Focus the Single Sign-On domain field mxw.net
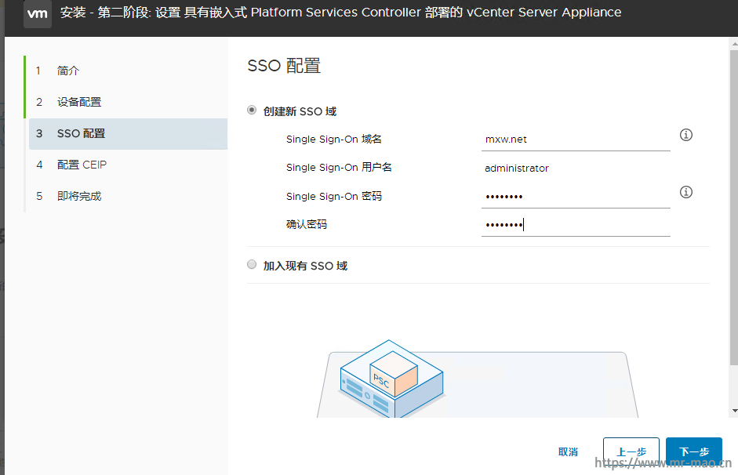This screenshot has width=738, height=475. coord(576,140)
